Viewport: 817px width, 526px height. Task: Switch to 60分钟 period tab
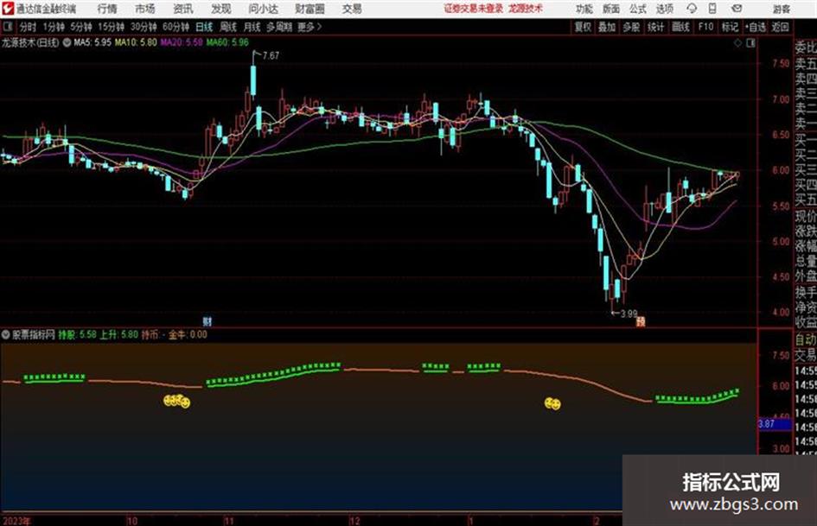[x=176, y=27]
